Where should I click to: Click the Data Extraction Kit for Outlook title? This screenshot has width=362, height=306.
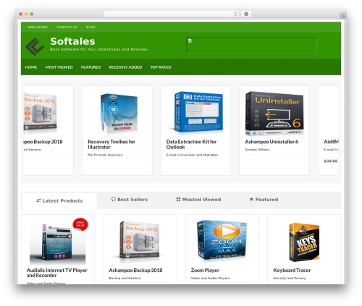191,145
